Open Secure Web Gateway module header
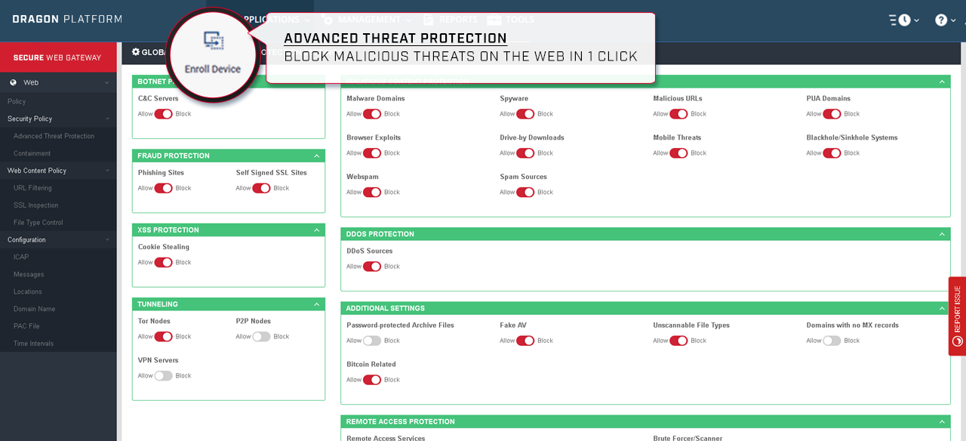Viewport: 966px width, 441px height. tap(58, 57)
